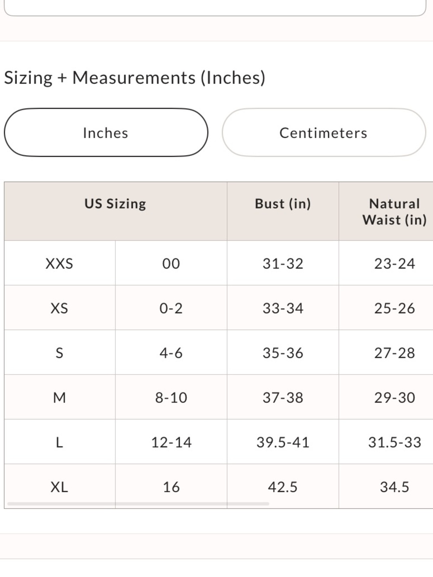Image resolution: width=433 pixels, height=577 pixels.
Task: Select the 8-10 US size cell
Action: (x=171, y=397)
